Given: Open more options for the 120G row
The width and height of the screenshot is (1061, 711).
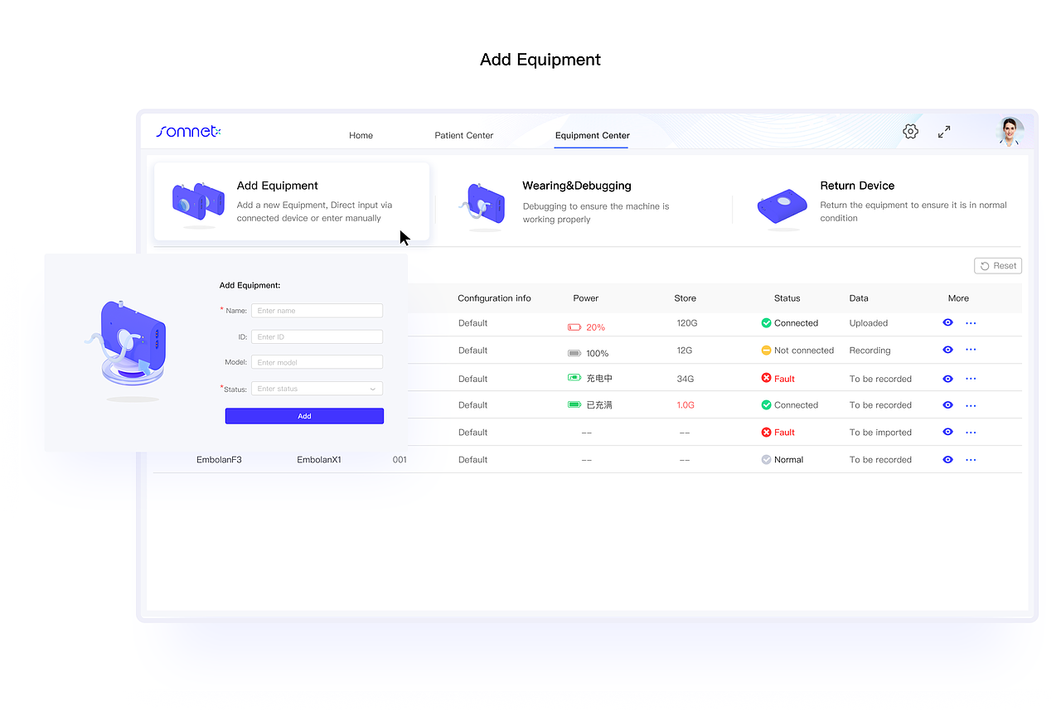Looking at the screenshot, I should (x=971, y=323).
